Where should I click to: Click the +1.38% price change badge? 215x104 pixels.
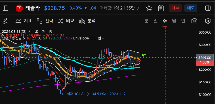[x=204, y=63]
